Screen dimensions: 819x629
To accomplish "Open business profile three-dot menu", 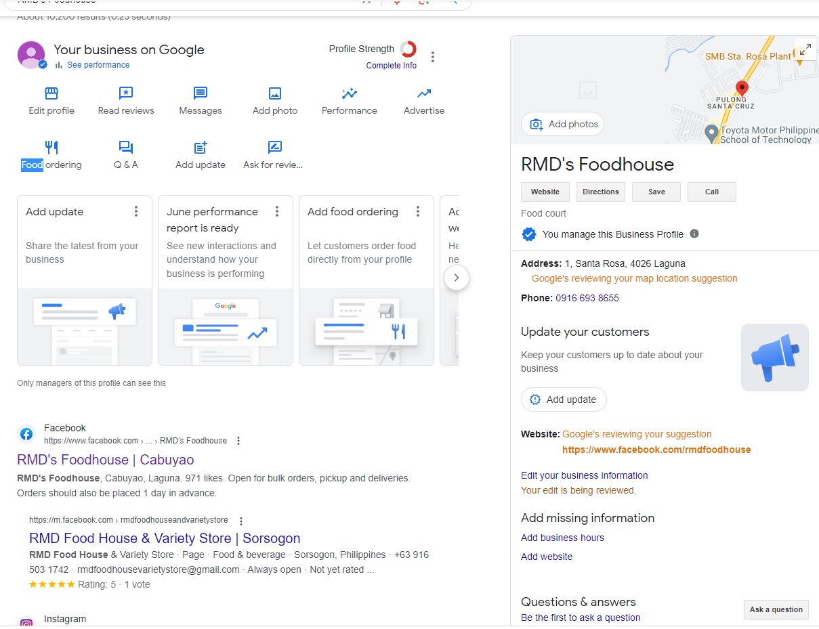I will pyautogui.click(x=433, y=57).
